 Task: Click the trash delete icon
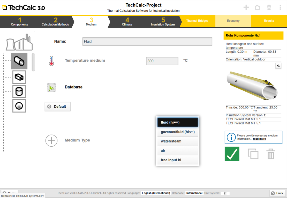tap(271, 154)
